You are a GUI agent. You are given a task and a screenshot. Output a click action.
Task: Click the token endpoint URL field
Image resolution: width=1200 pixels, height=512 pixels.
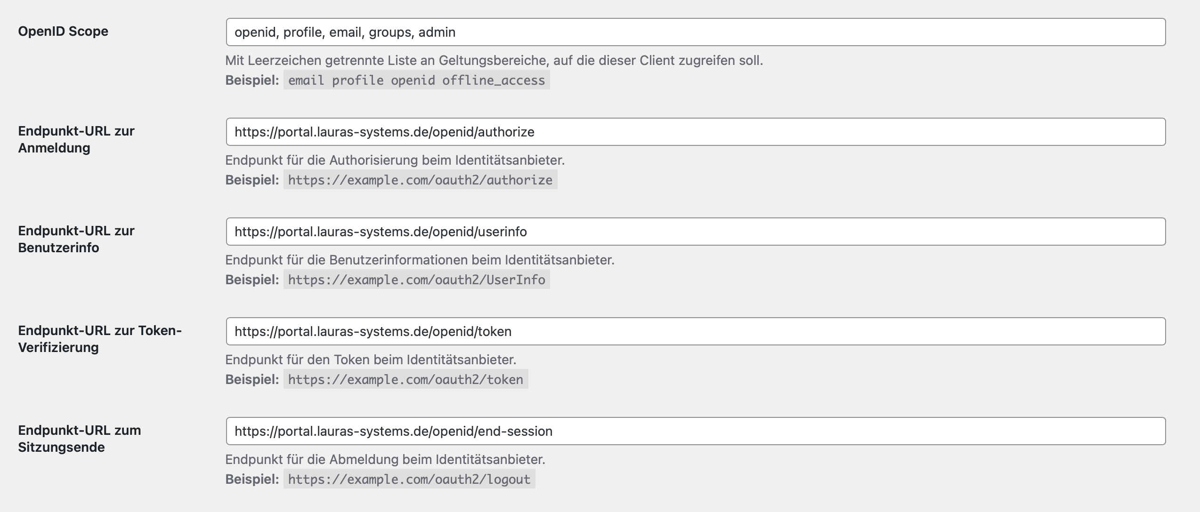point(696,331)
